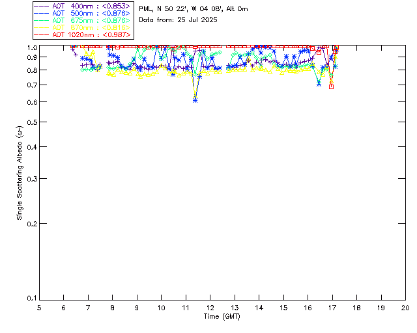Click the y-axis tick label 0.3
Viewport: 417px width, 333px height.
[32, 179]
